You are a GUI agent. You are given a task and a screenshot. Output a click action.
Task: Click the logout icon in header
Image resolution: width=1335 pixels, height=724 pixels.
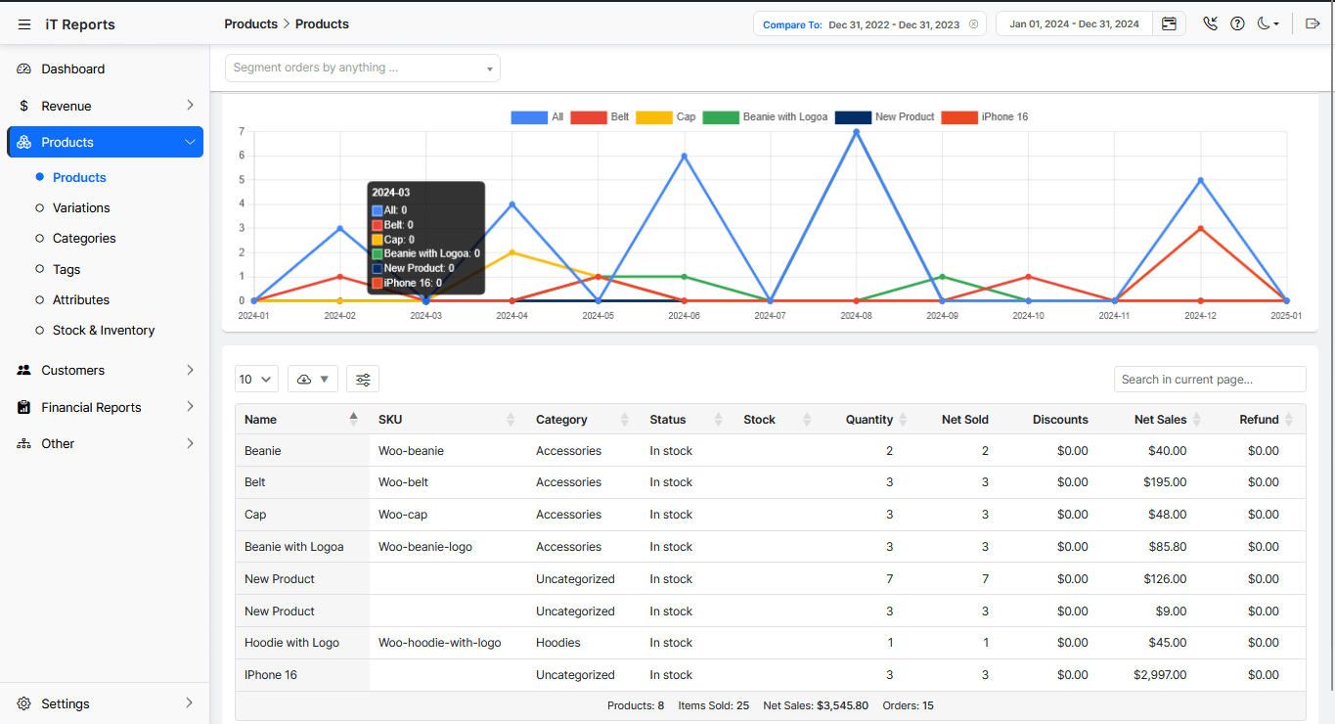coord(1313,24)
